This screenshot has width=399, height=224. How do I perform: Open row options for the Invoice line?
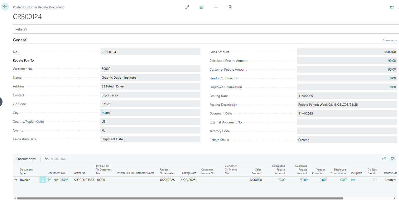tap(43, 180)
